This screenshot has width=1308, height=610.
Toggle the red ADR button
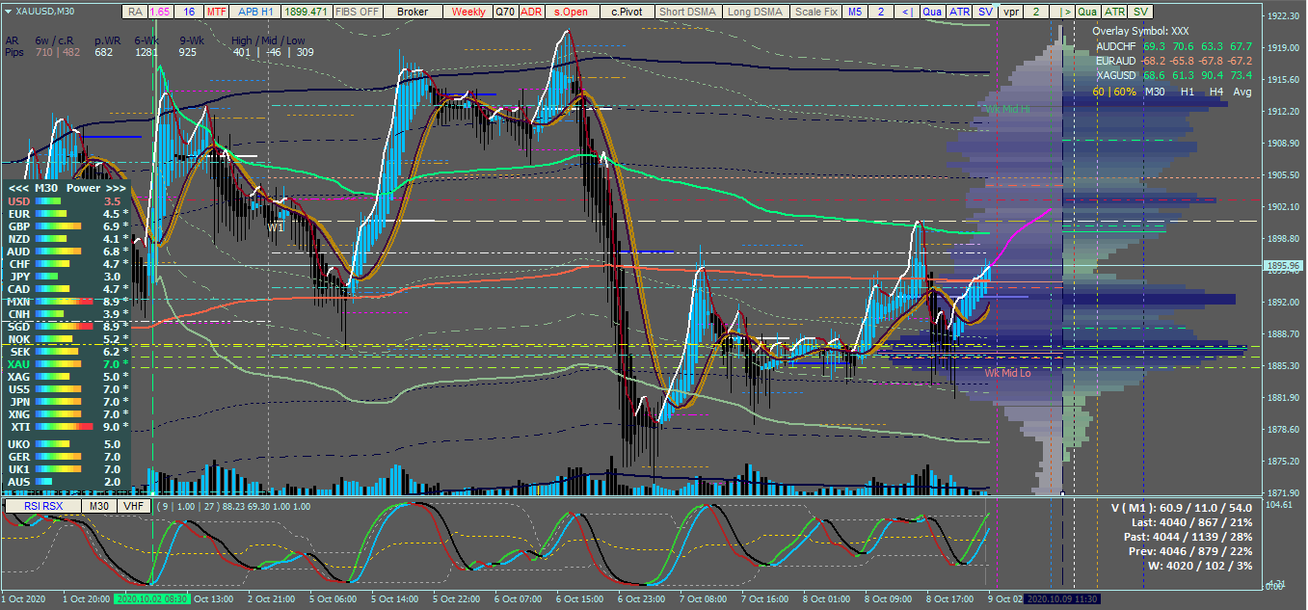[531, 12]
